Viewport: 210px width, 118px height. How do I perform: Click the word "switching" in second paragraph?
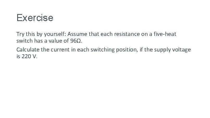click(x=103, y=50)
